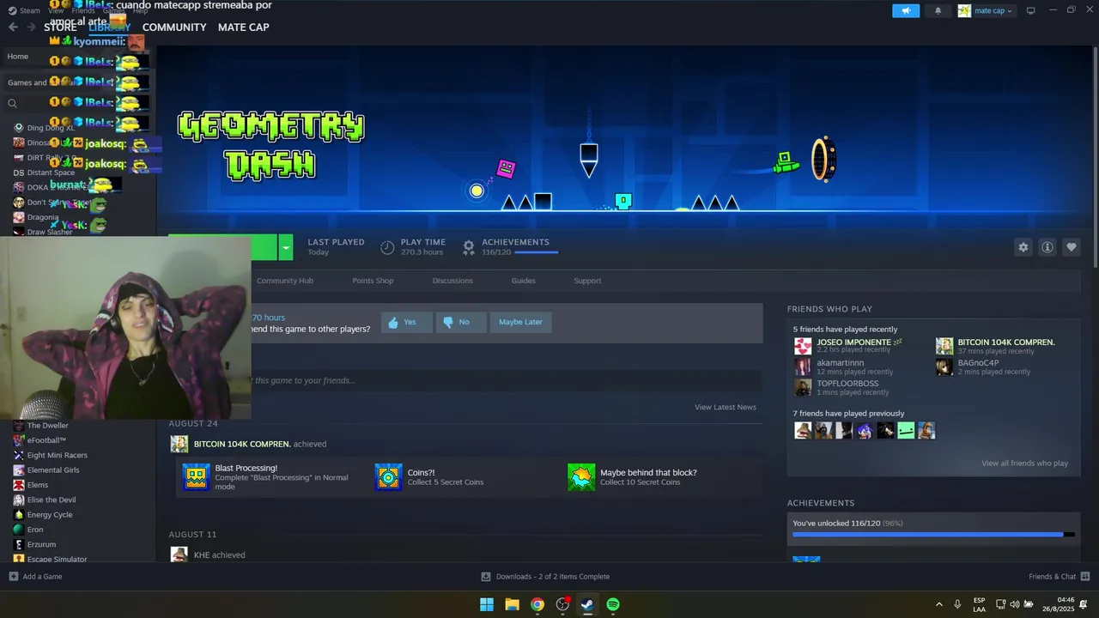This screenshot has height=618, width=1099.
Task: Select Distant Space in the library list
Action: coord(51,173)
